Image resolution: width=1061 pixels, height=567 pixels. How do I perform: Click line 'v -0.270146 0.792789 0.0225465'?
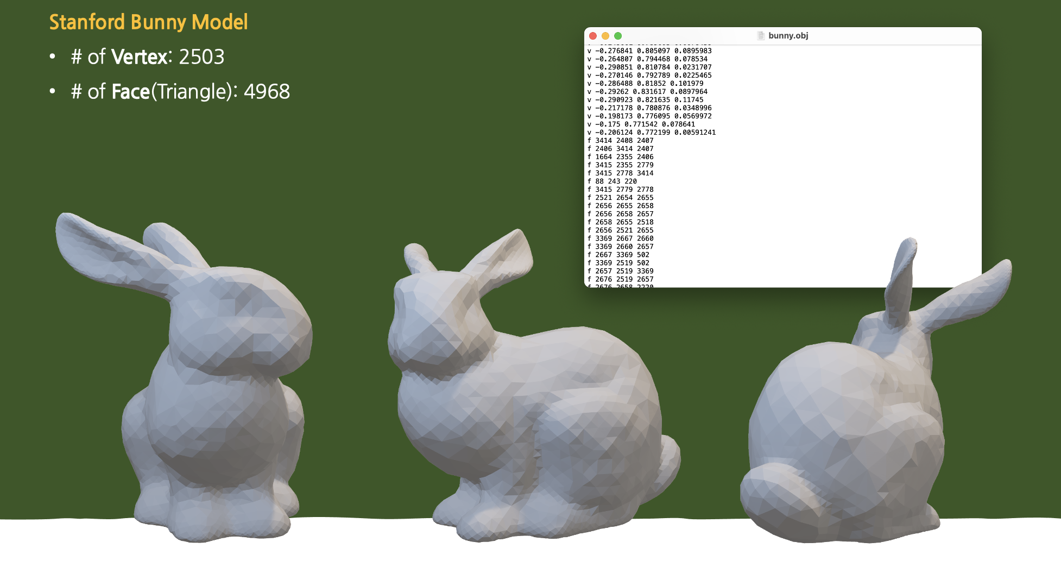coord(649,75)
